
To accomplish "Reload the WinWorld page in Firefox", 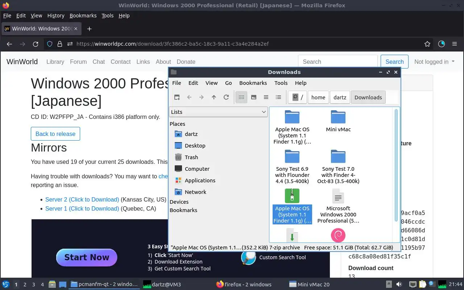I will (x=36, y=44).
